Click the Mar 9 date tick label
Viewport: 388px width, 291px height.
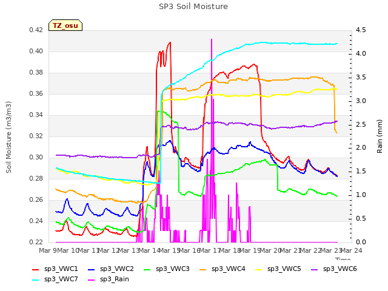click(48, 250)
